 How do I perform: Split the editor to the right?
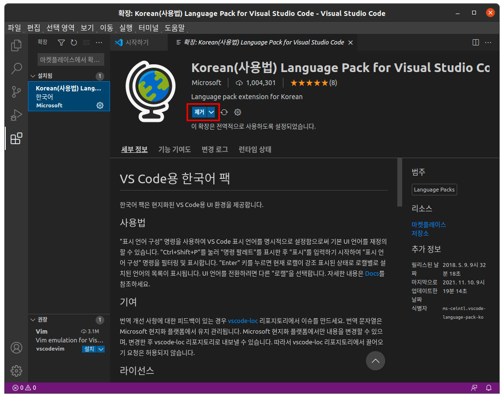(x=476, y=43)
